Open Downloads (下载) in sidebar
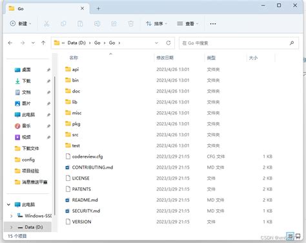Screen dimensions: 306x243 23,81
